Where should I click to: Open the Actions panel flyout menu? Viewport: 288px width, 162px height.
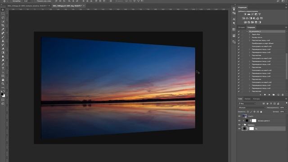[286, 27]
